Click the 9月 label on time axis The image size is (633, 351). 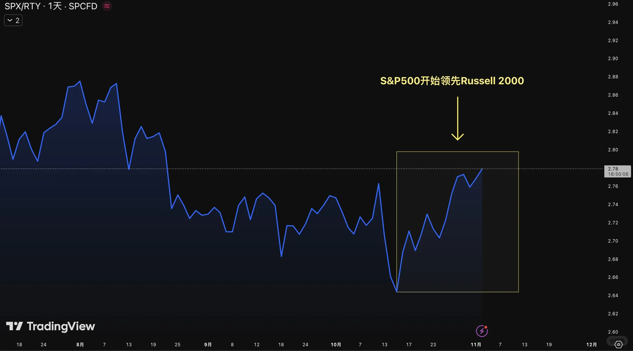pos(208,345)
